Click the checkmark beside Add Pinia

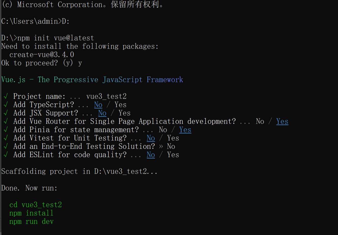tap(6, 130)
